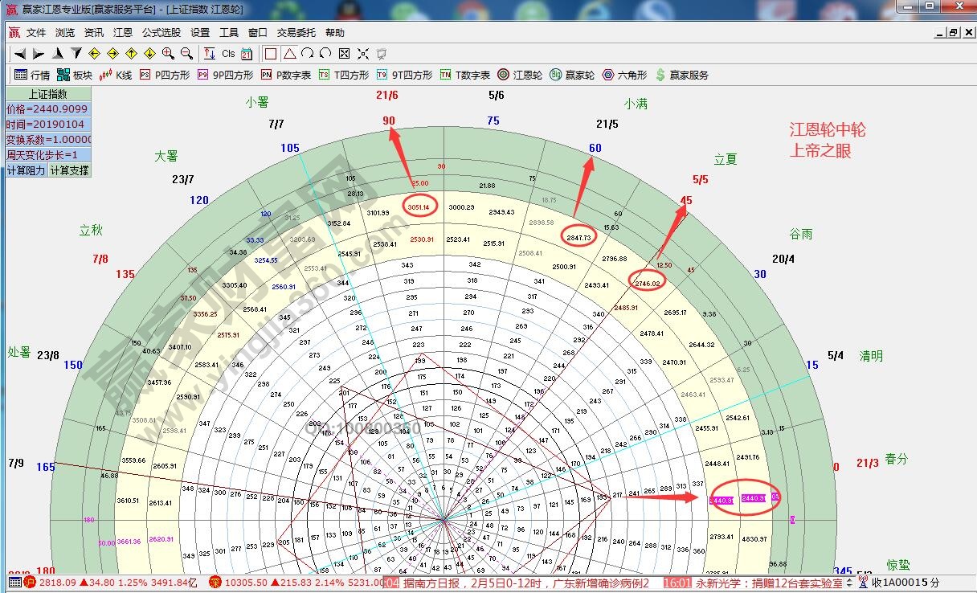Open the 交易委托 menu
Screen dimensions: 977x593
tap(296, 33)
